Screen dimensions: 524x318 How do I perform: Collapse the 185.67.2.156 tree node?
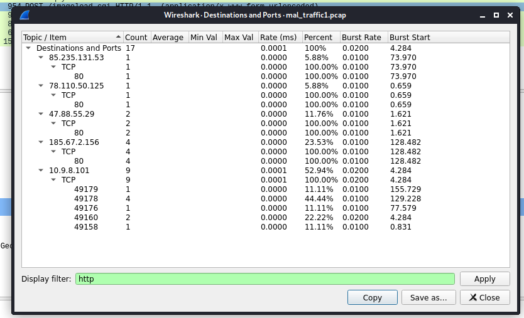(41, 142)
